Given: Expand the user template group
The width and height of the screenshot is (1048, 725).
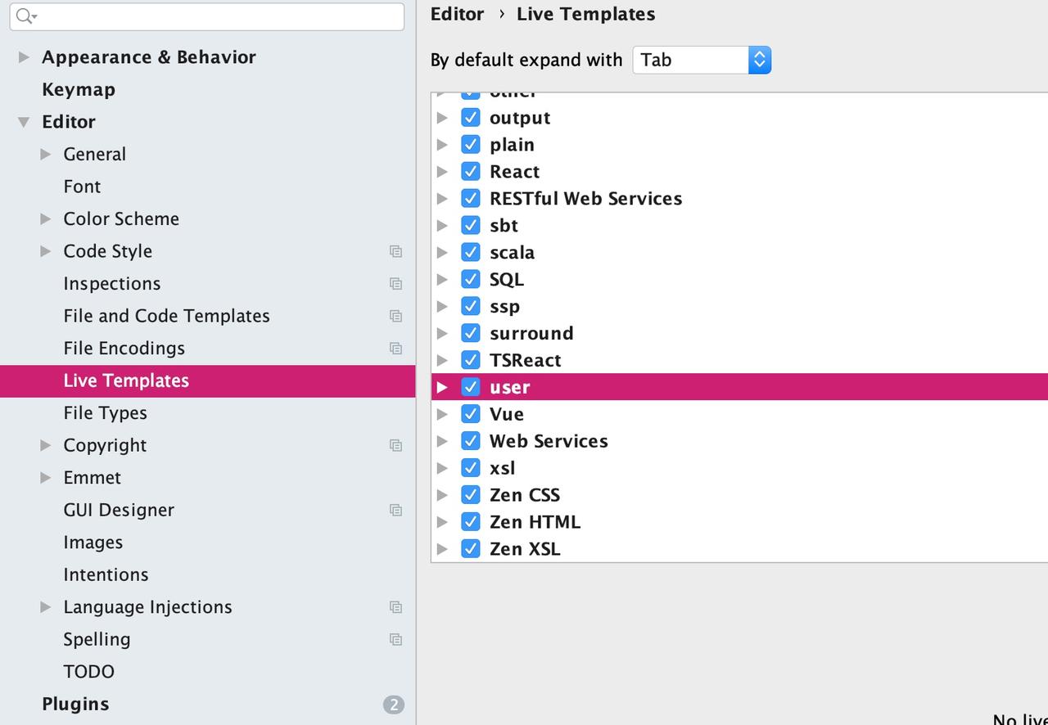Looking at the screenshot, I should click(x=442, y=387).
